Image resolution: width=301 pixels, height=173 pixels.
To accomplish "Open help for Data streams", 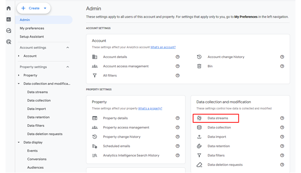I will 282,118.
